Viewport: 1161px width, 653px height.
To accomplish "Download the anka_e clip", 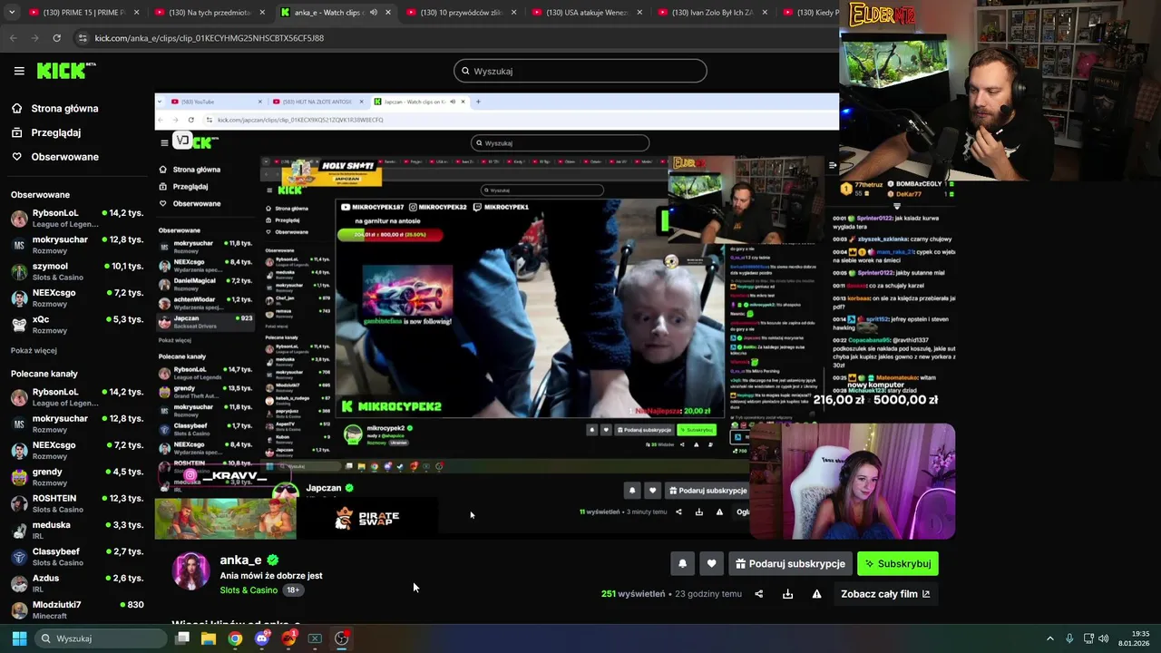I will [787, 594].
